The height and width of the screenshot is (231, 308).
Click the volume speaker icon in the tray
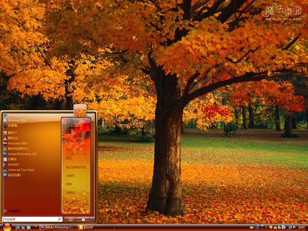click(294, 227)
